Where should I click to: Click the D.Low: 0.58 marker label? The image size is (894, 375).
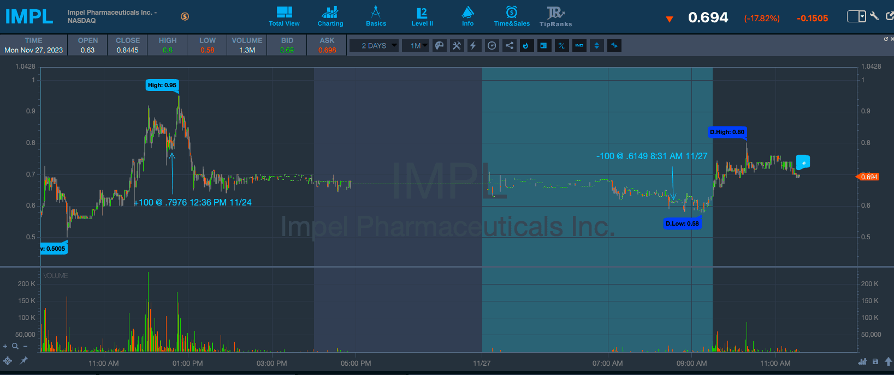682,223
